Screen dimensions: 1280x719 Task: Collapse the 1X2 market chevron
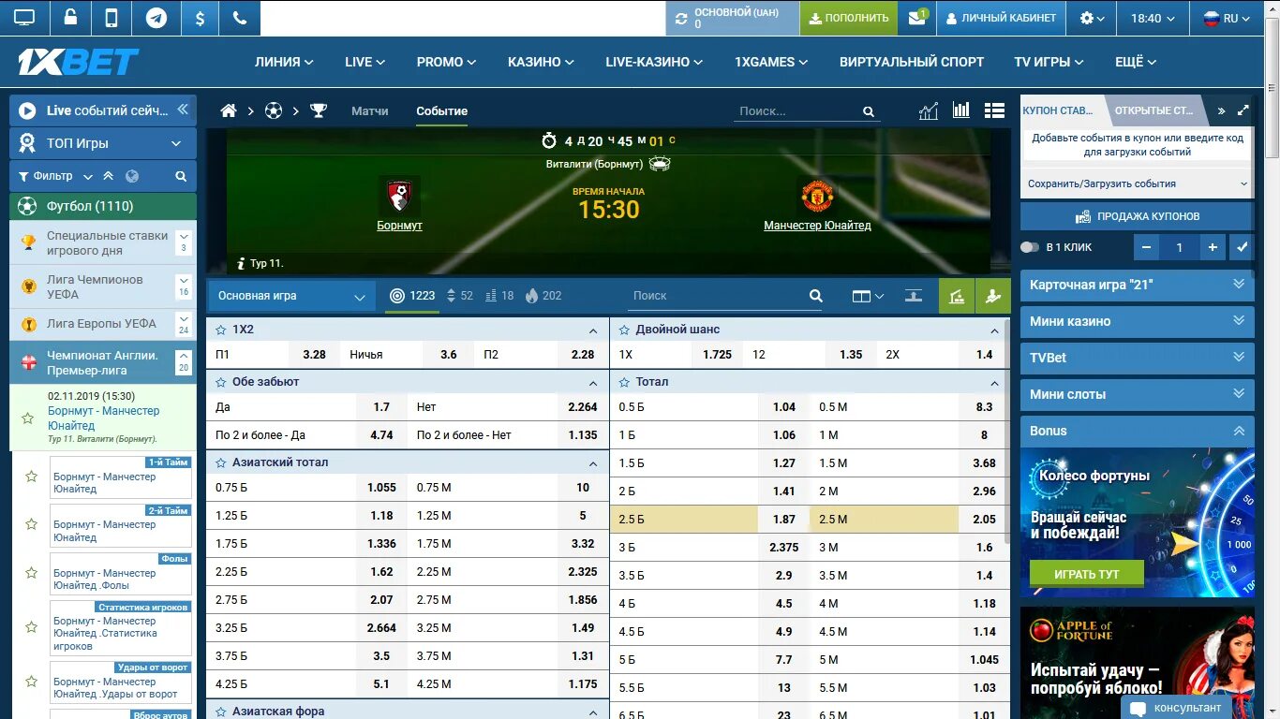point(593,330)
